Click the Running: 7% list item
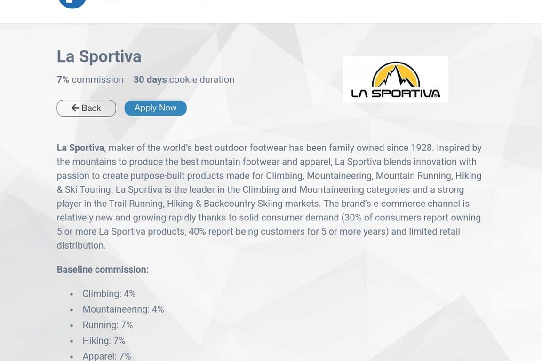Image resolution: width=542 pixels, height=361 pixels. tap(108, 325)
